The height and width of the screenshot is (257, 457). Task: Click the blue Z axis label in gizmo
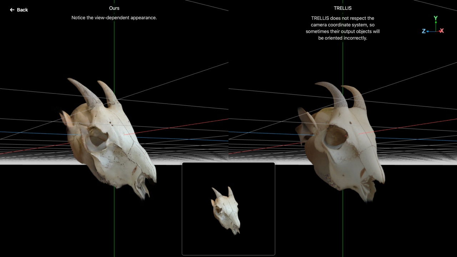424,31
